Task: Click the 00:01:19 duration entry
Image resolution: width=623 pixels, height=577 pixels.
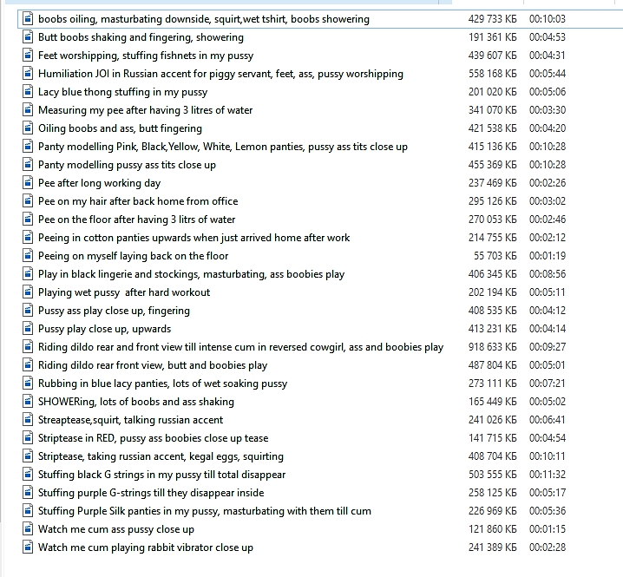Action: (x=547, y=256)
